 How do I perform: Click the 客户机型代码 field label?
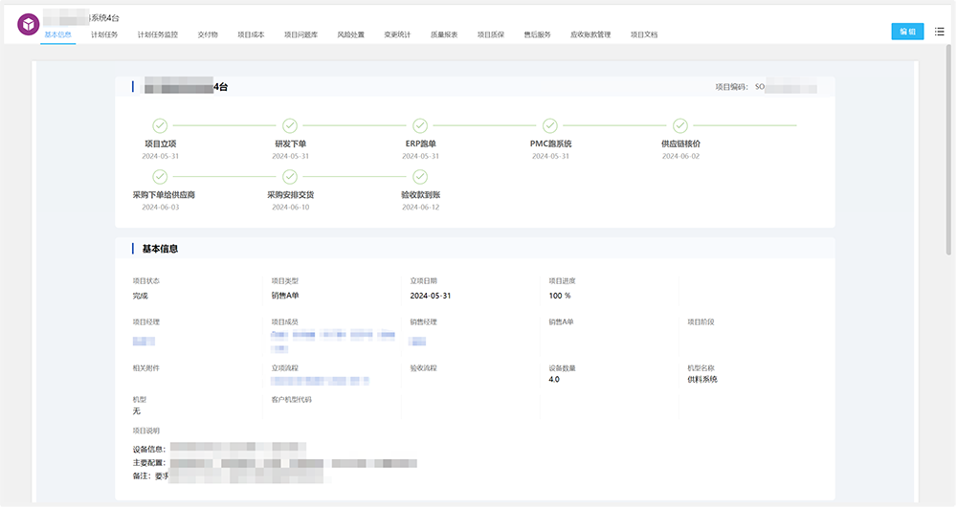point(291,400)
